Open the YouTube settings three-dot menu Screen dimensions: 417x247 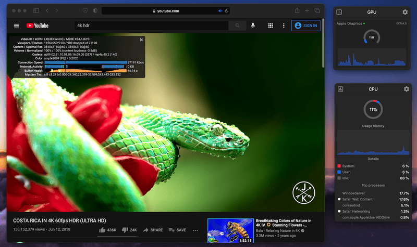coord(284,25)
